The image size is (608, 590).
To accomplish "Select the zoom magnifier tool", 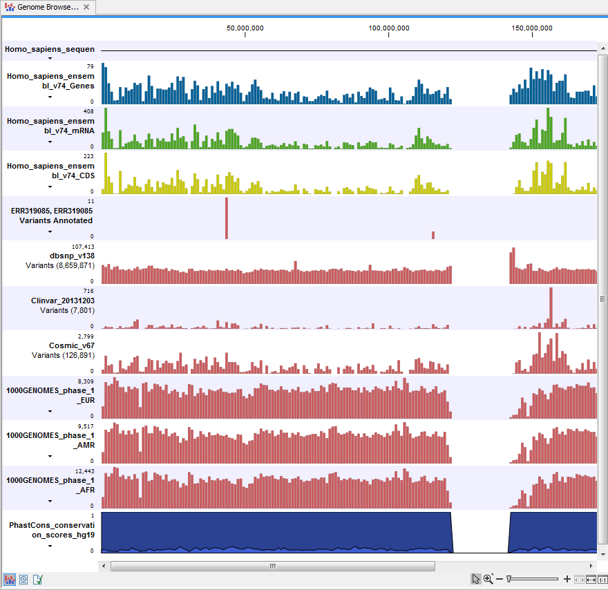I will (x=488, y=579).
